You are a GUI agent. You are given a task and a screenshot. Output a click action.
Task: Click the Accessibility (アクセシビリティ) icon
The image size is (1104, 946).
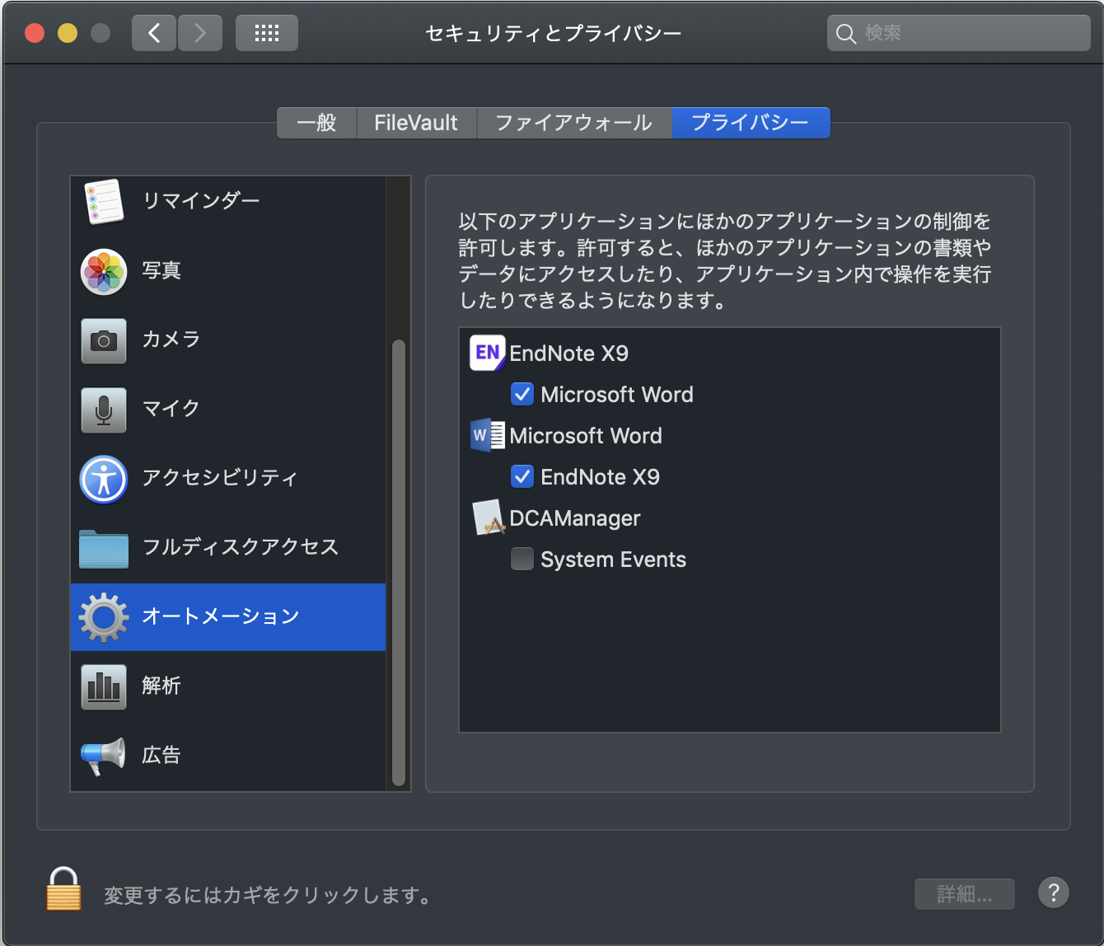click(104, 479)
